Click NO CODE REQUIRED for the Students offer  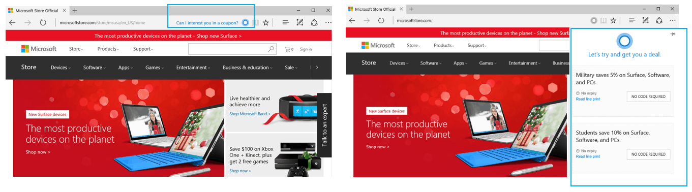click(x=648, y=154)
